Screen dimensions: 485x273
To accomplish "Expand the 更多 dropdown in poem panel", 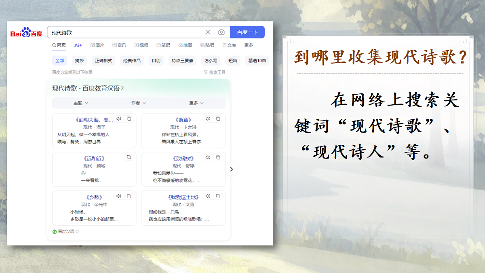I will 196,103.
